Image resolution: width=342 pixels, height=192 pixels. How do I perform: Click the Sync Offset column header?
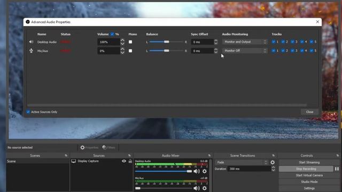click(199, 34)
